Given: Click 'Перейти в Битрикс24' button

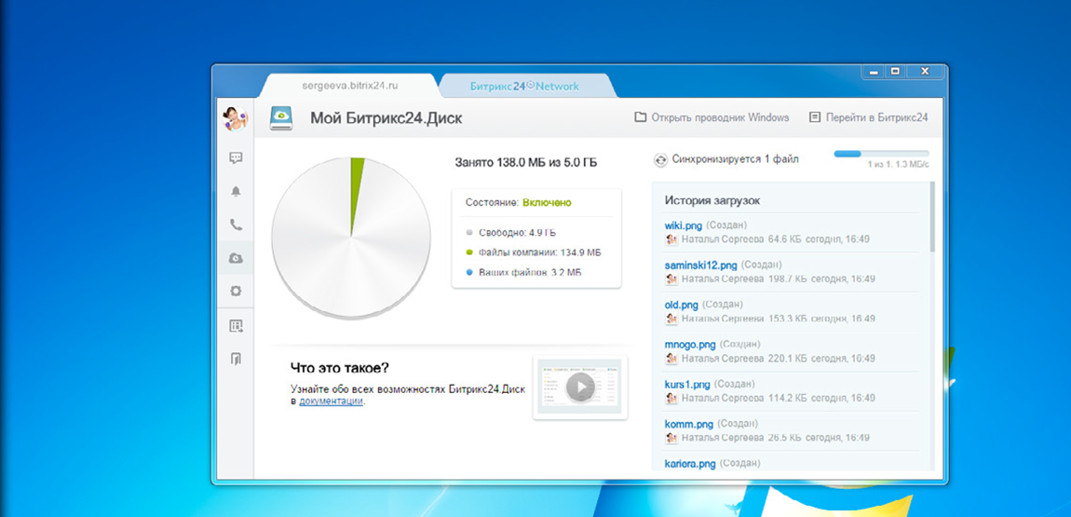Looking at the screenshot, I should (868, 117).
